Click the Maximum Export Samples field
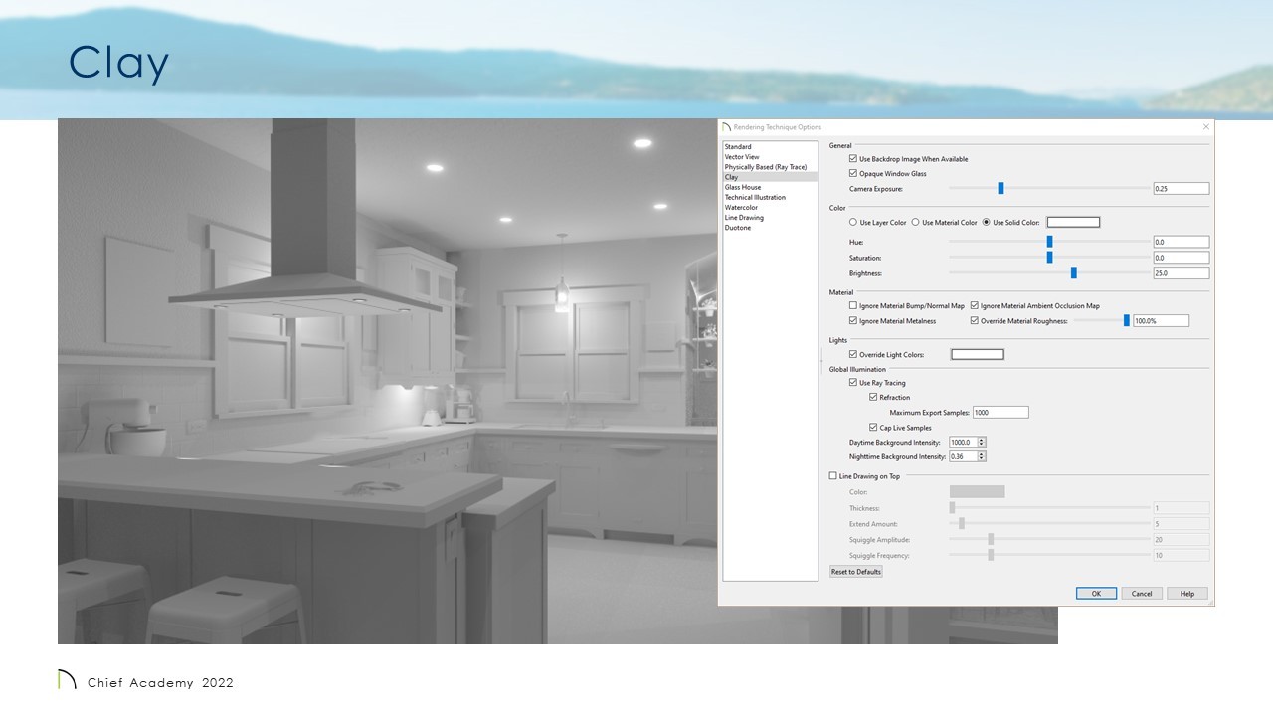Screen dimensions: 1273x716 point(1000,412)
